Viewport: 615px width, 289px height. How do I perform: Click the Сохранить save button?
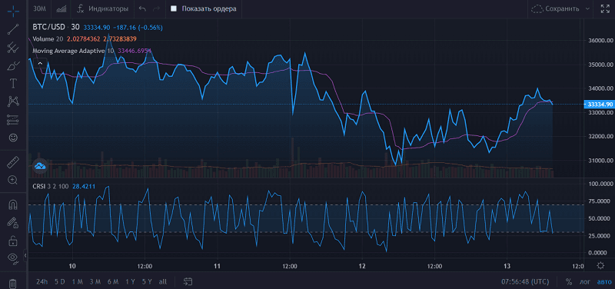555,8
